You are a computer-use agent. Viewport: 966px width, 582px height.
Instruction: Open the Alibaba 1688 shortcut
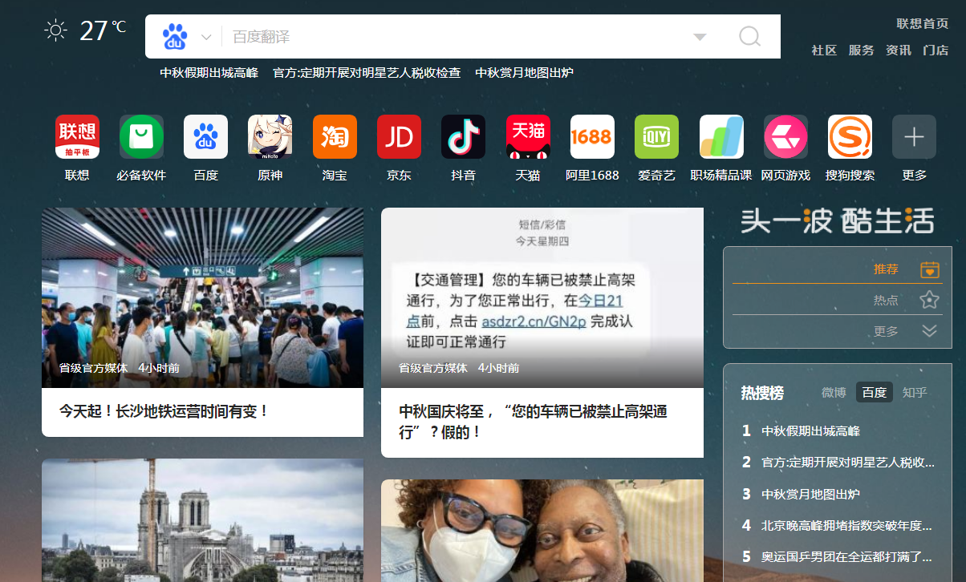592,137
